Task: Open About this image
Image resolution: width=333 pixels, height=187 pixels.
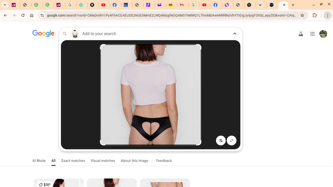Action: point(135,160)
